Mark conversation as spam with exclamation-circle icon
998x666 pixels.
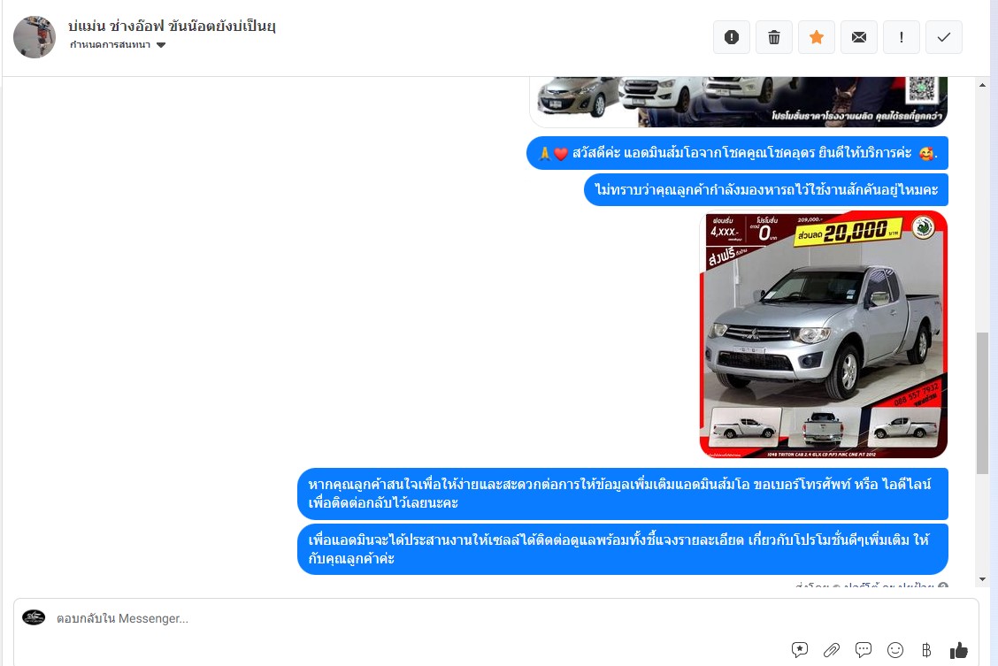pyautogui.click(x=732, y=37)
